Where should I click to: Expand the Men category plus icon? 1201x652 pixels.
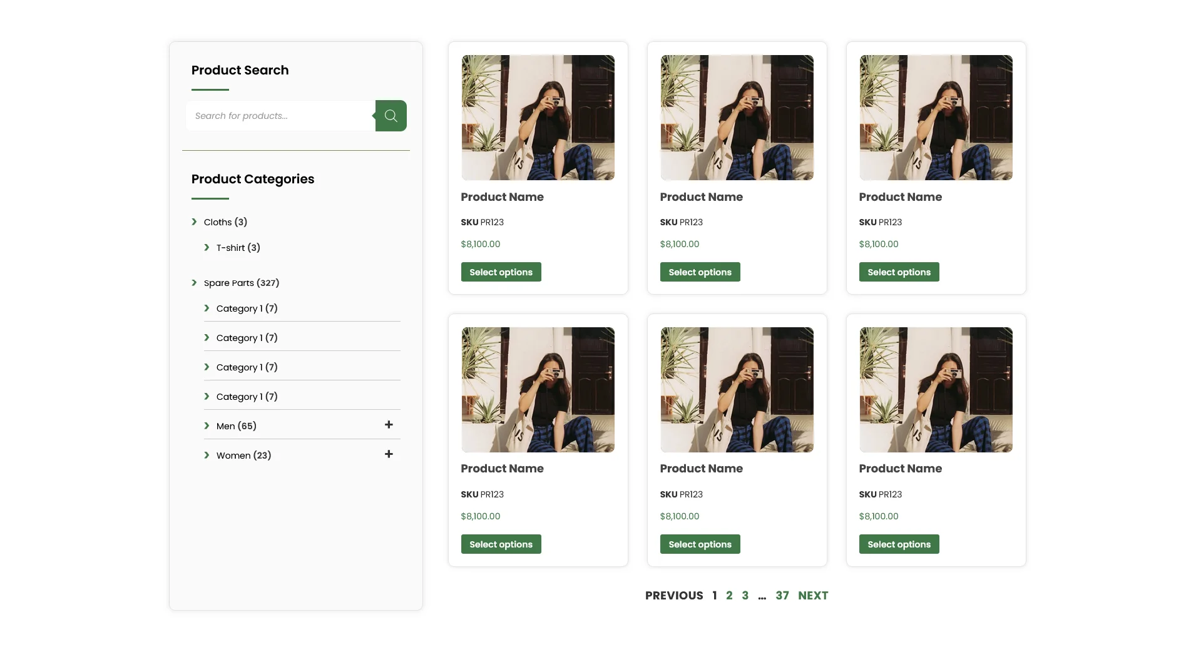[389, 425]
